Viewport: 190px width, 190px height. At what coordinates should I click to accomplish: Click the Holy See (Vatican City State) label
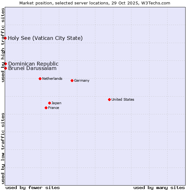click(45, 38)
